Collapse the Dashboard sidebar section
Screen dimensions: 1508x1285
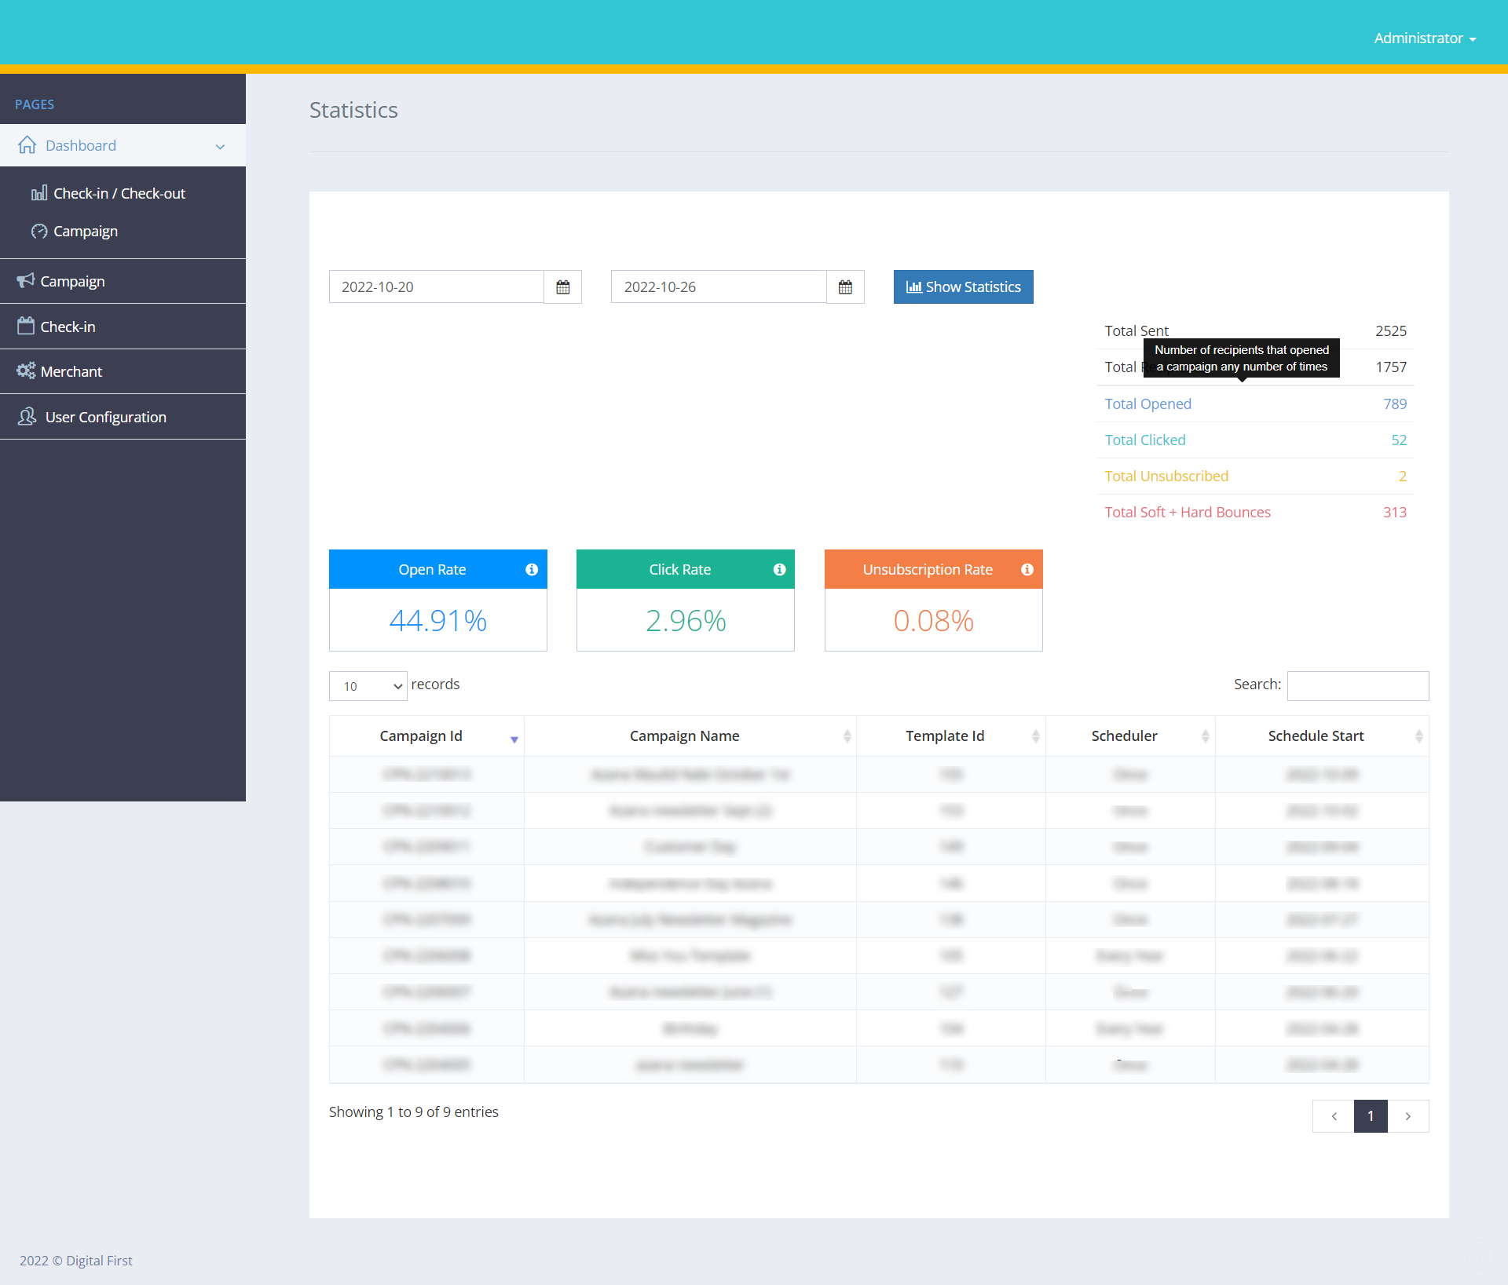pos(220,146)
